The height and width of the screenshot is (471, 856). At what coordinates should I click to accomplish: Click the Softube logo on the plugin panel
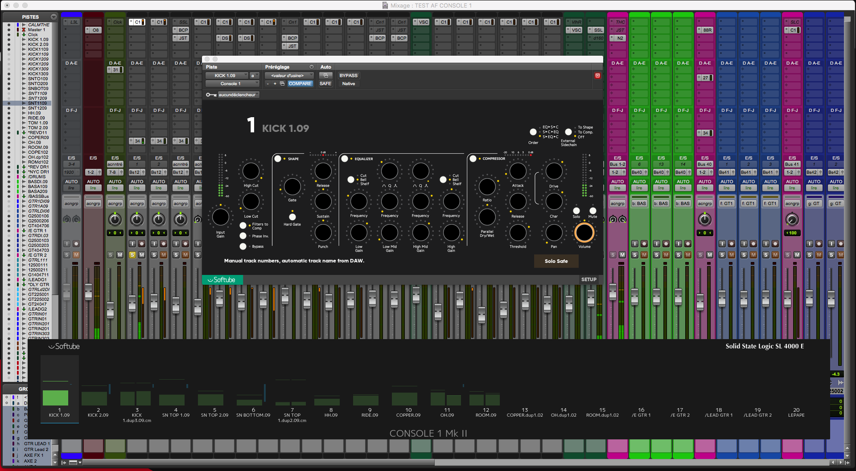coord(222,280)
